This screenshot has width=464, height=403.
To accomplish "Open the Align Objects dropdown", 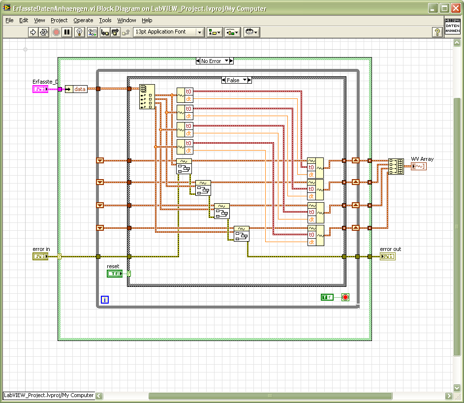I will click(x=215, y=32).
